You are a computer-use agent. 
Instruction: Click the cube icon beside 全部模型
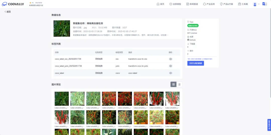click(x=171, y=4)
